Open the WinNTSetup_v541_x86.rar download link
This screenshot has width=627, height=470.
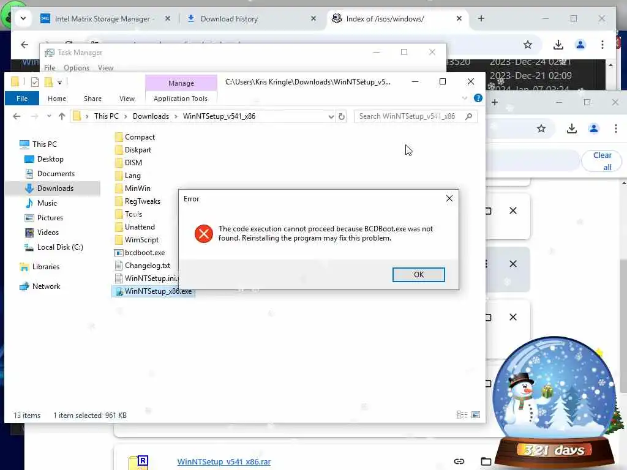pos(224,461)
